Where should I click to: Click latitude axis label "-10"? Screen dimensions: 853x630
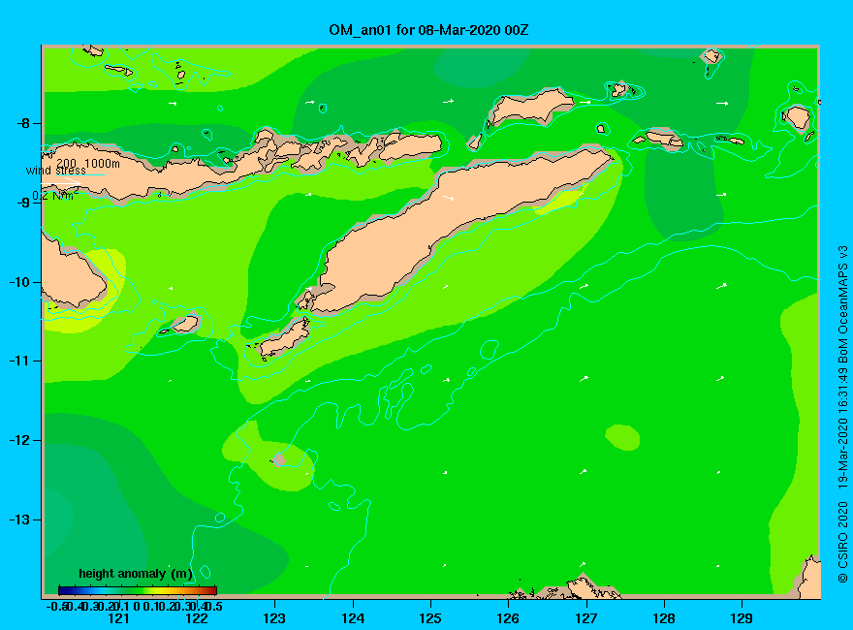[19, 282]
